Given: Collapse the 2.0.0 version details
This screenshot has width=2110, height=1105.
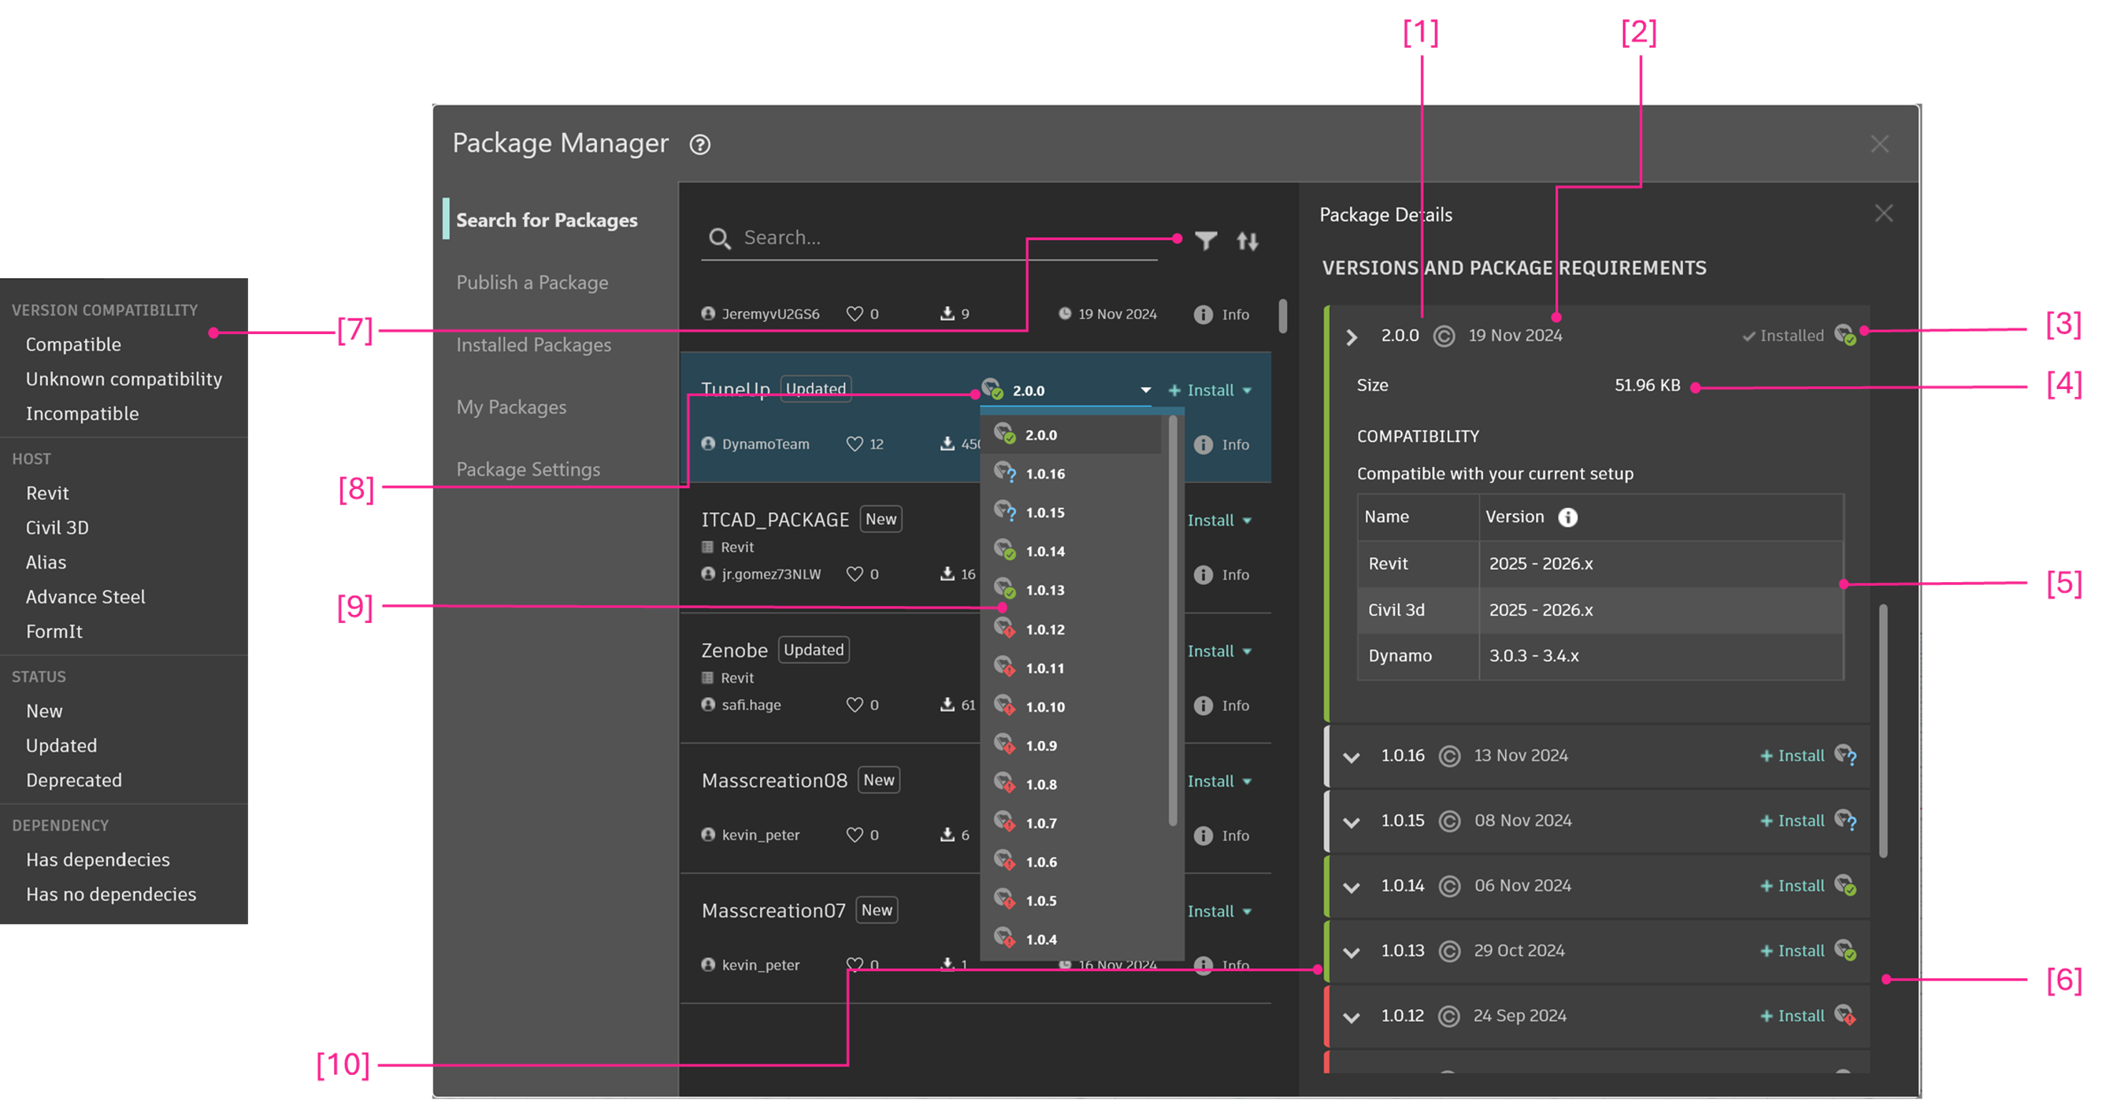Looking at the screenshot, I should [1351, 336].
